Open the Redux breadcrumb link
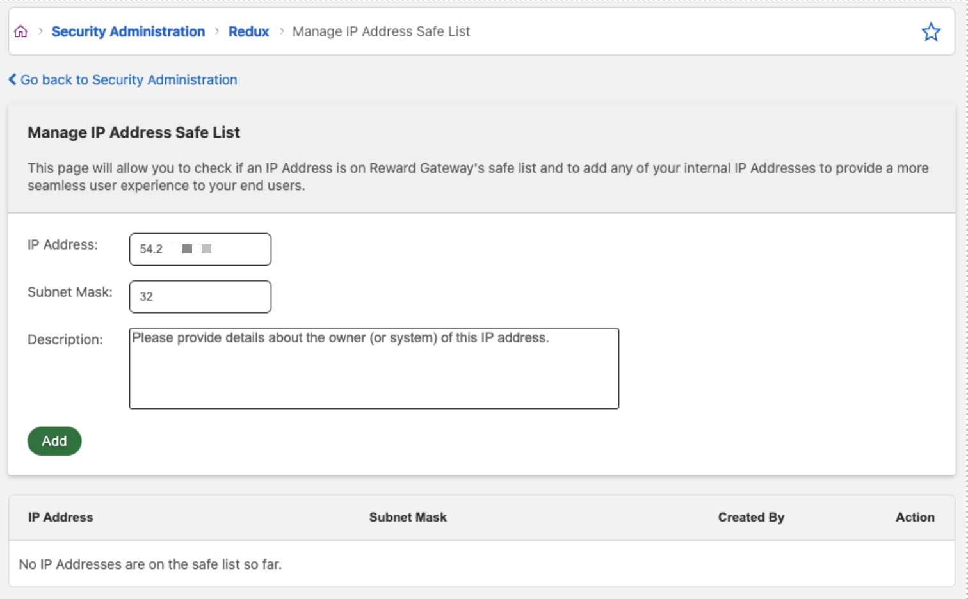Image resolution: width=968 pixels, height=599 pixels. pos(248,31)
